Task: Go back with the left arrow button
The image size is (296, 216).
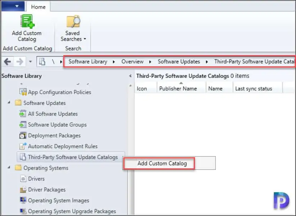Action: click(7, 62)
